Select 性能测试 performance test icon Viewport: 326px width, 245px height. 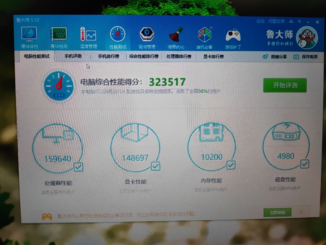tap(118, 34)
